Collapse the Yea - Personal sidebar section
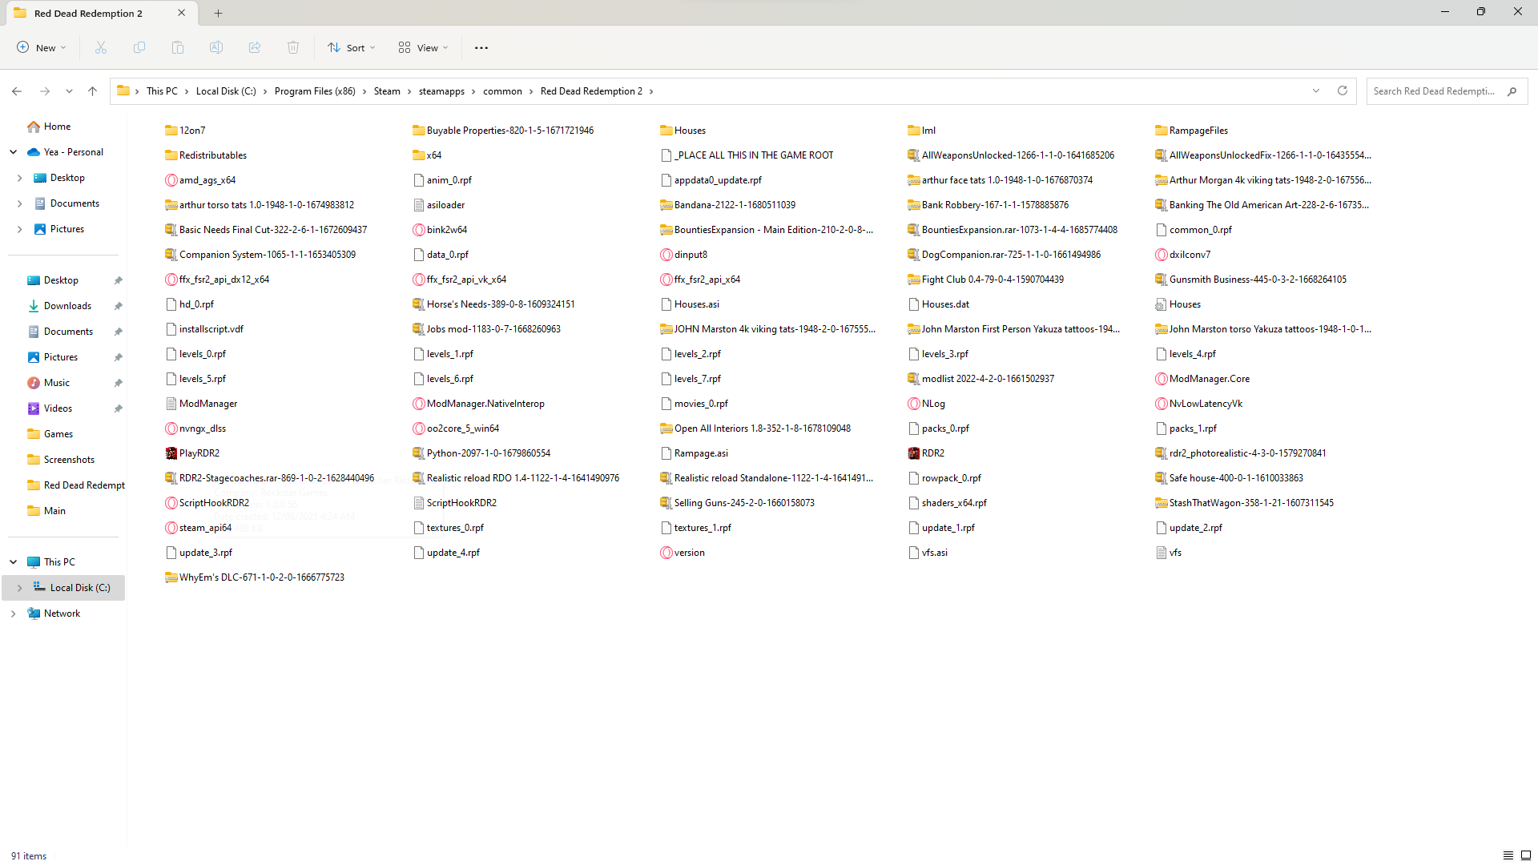This screenshot has width=1538, height=865. tap(13, 151)
